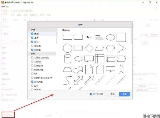This screenshot has width=160, height=118.
Task: Choose the diamond shape
Action: click(x=89, y=48)
